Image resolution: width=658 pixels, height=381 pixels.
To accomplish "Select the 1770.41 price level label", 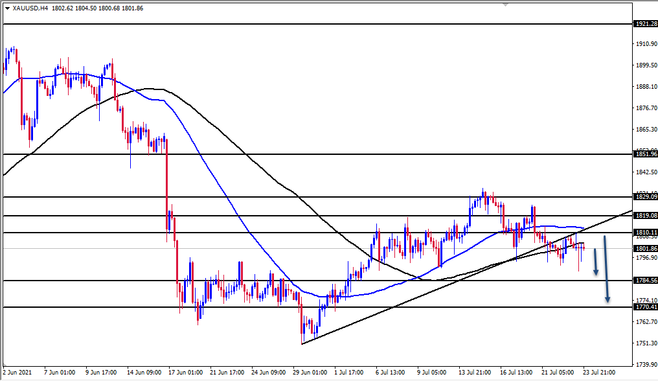I will tap(646, 307).
